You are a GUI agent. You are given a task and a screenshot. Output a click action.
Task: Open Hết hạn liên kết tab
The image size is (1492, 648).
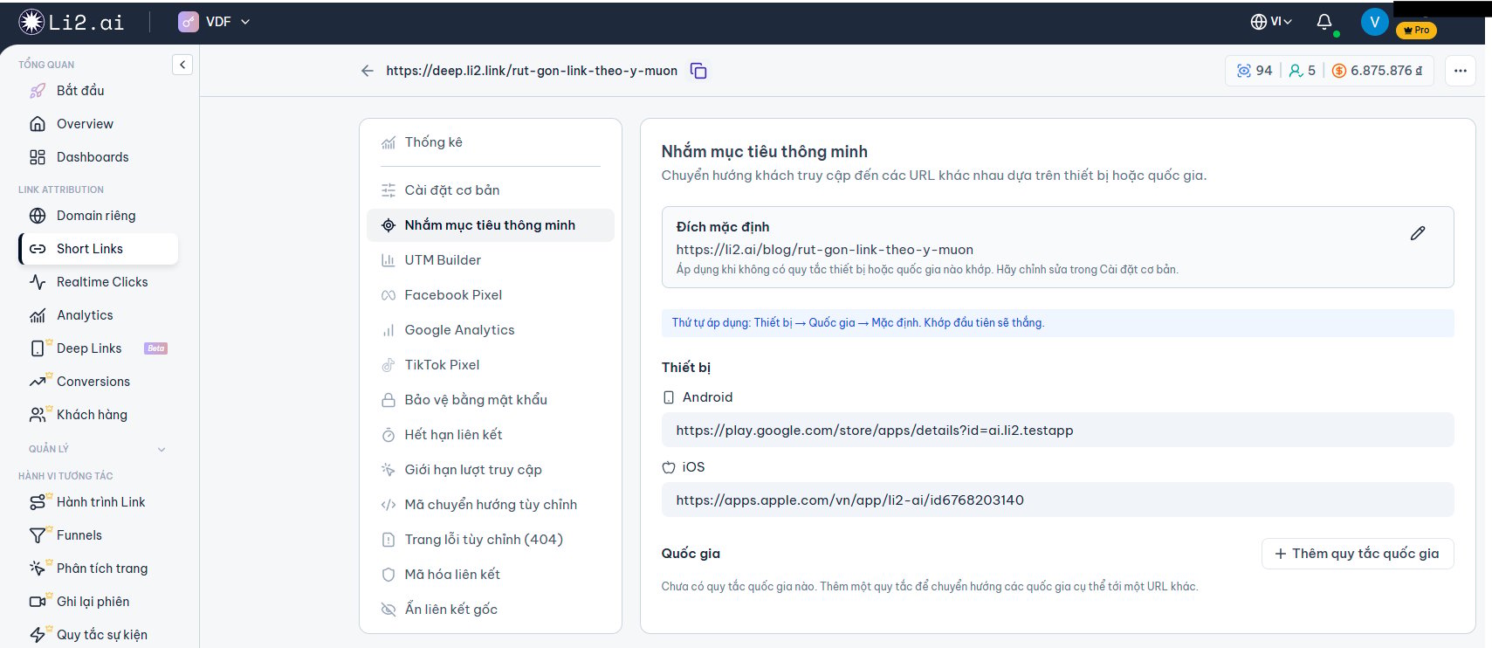[x=491, y=435]
